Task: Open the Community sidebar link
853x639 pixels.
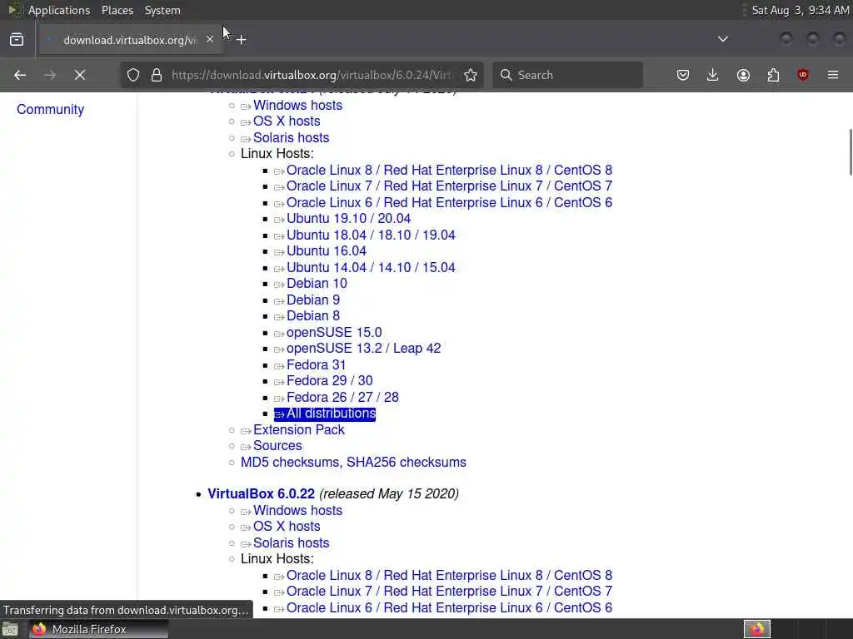Action: pyautogui.click(x=51, y=109)
